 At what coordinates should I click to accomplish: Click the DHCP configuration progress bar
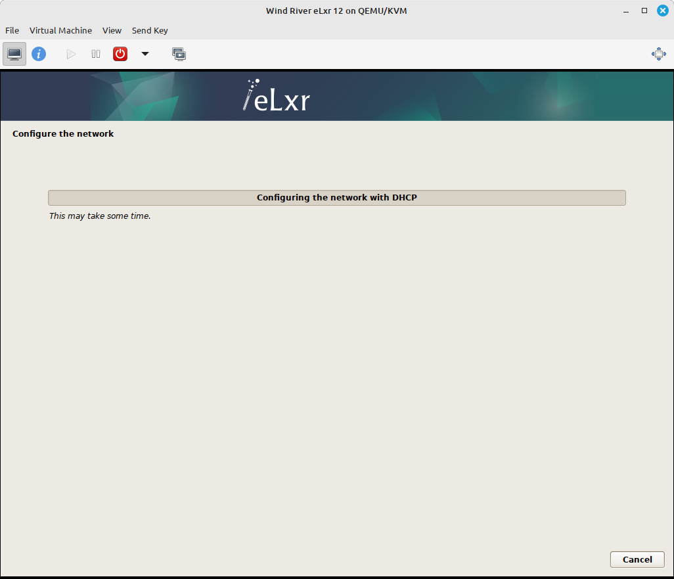click(336, 197)
